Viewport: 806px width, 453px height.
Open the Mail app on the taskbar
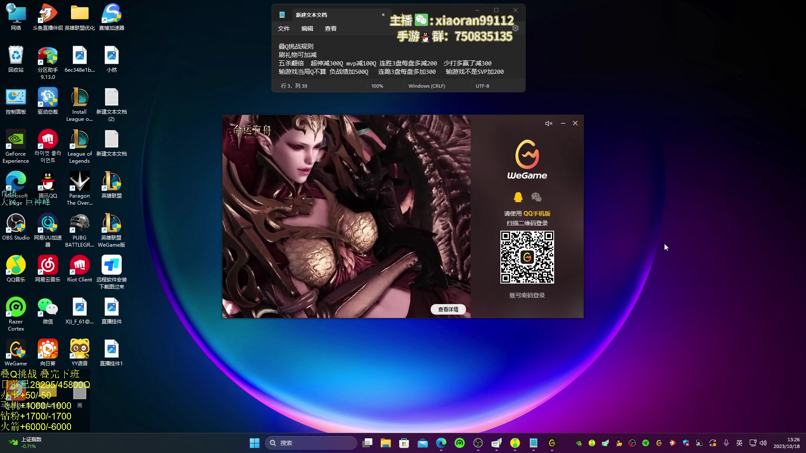(423, 443)
